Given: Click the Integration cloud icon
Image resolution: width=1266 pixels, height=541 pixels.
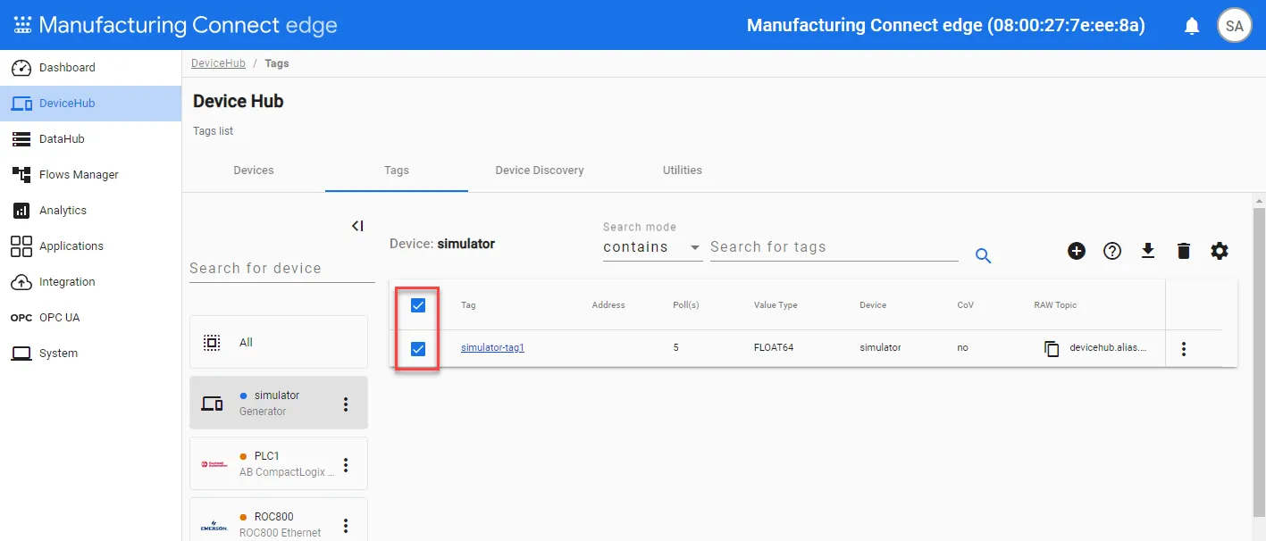Looking at the screenshot, I should coord(21,282).
